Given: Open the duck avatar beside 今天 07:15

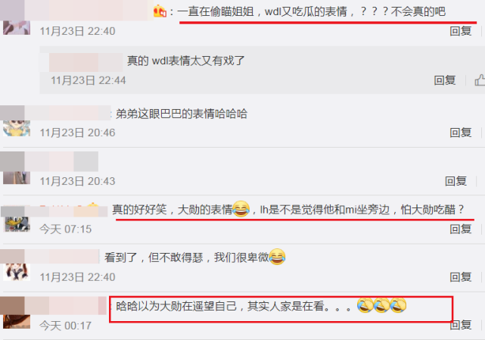Looking at the screenshot, I should (x=17, y=224).
